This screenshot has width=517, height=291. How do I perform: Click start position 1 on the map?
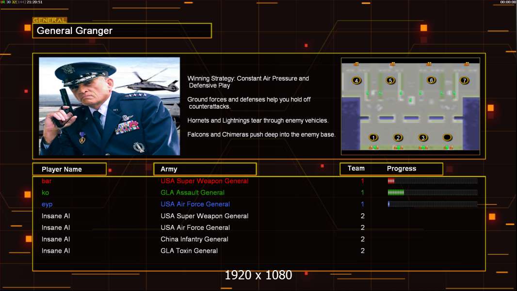(373, 137)
